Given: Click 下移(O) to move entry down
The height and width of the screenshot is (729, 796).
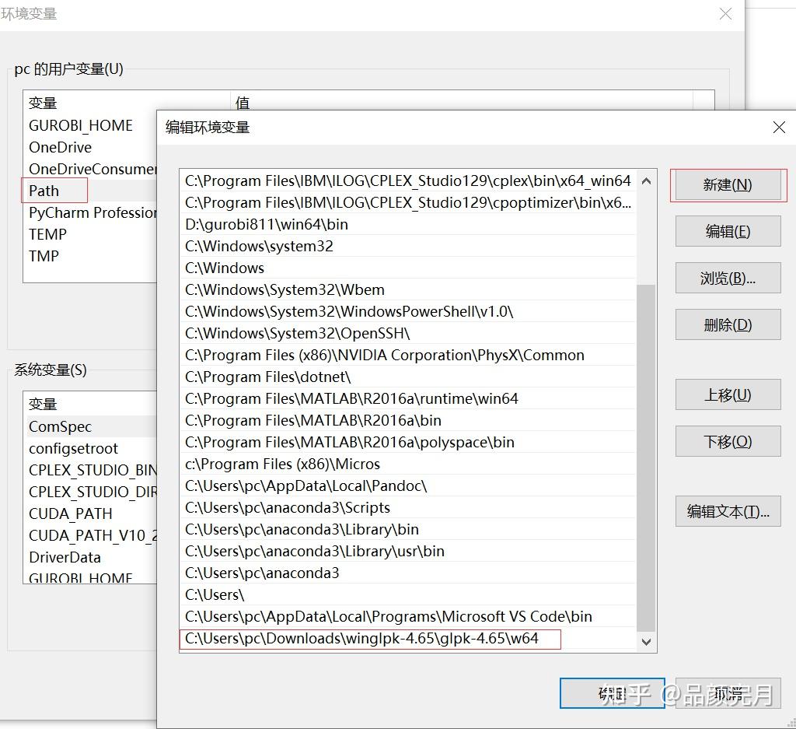Looking at the screenshot, I should tap(728, 441).
